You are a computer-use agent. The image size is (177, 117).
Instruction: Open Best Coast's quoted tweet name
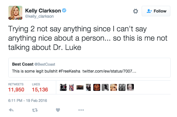[22, 64]
